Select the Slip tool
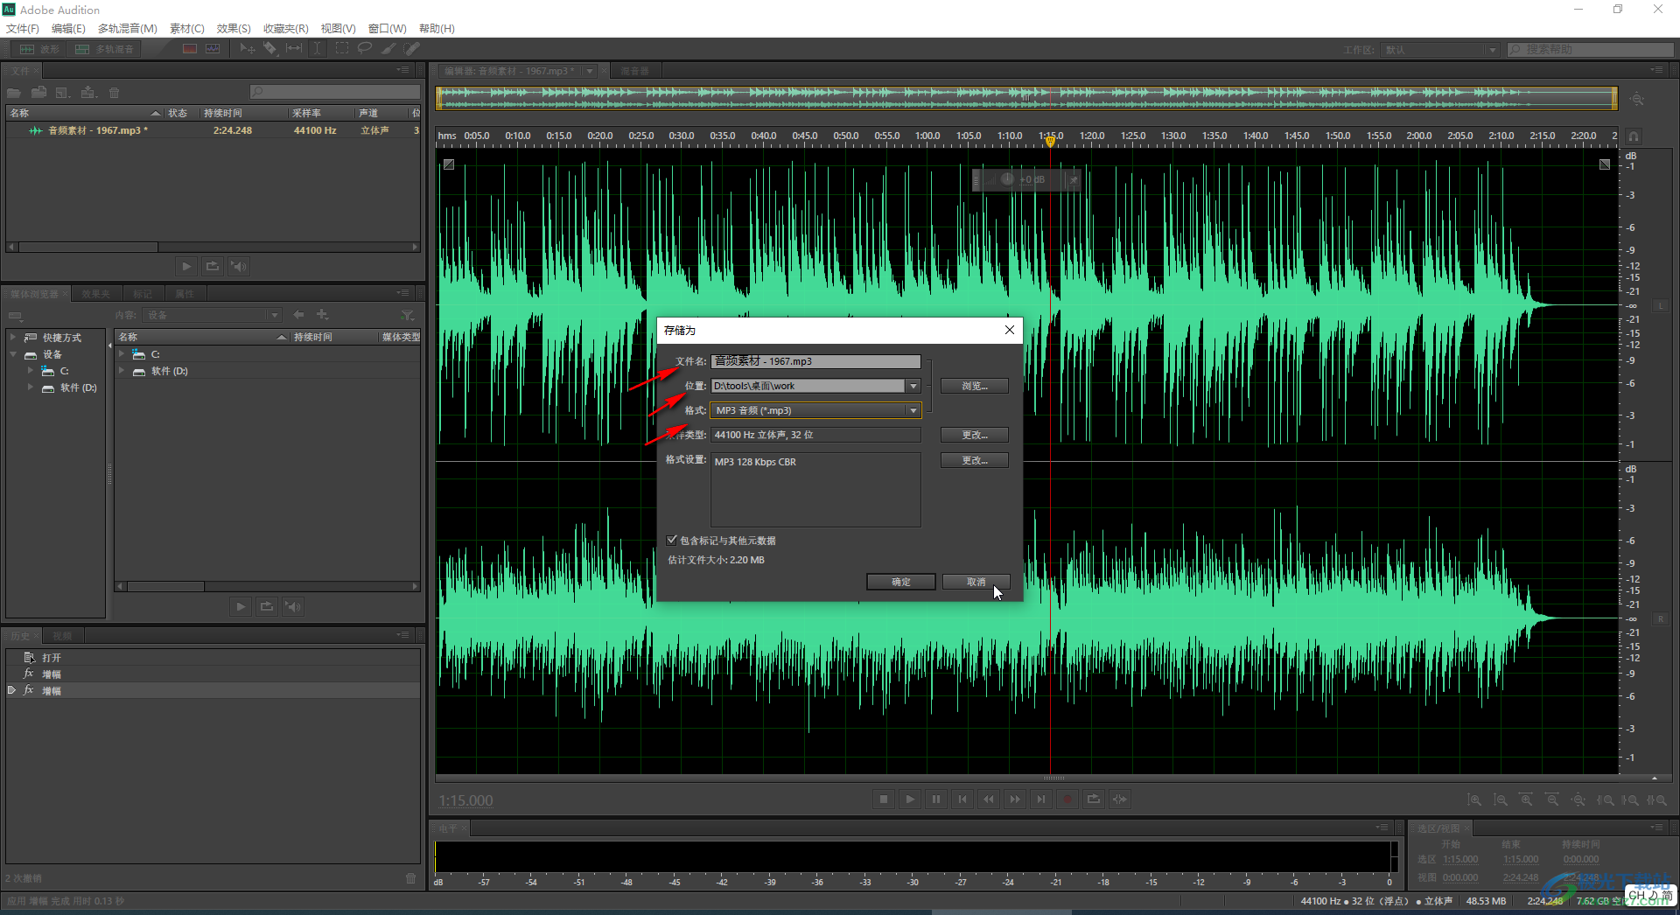The image size is (1680, 915). tap(294, 49)
